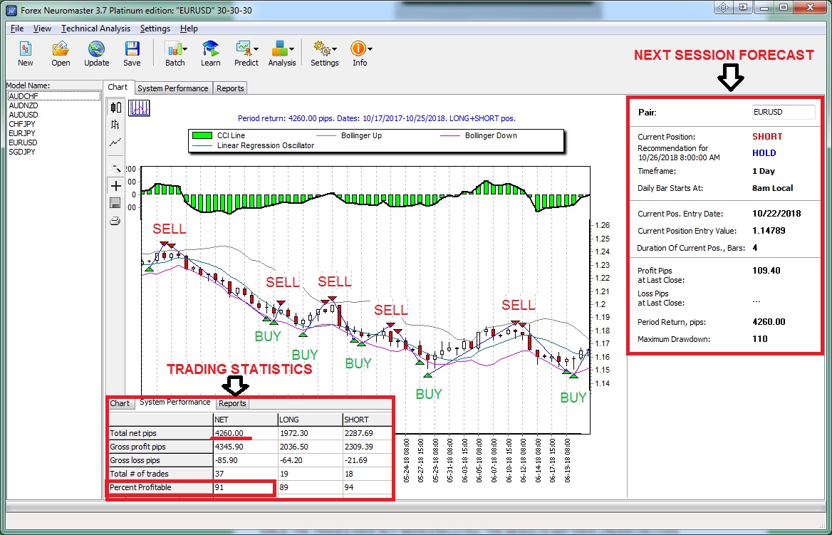Toggle candlestick chart style
The image size is (832, 535).
[x=115, y=108]
